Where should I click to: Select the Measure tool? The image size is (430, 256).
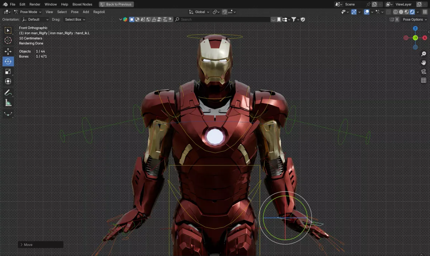[x=8, y=103]
